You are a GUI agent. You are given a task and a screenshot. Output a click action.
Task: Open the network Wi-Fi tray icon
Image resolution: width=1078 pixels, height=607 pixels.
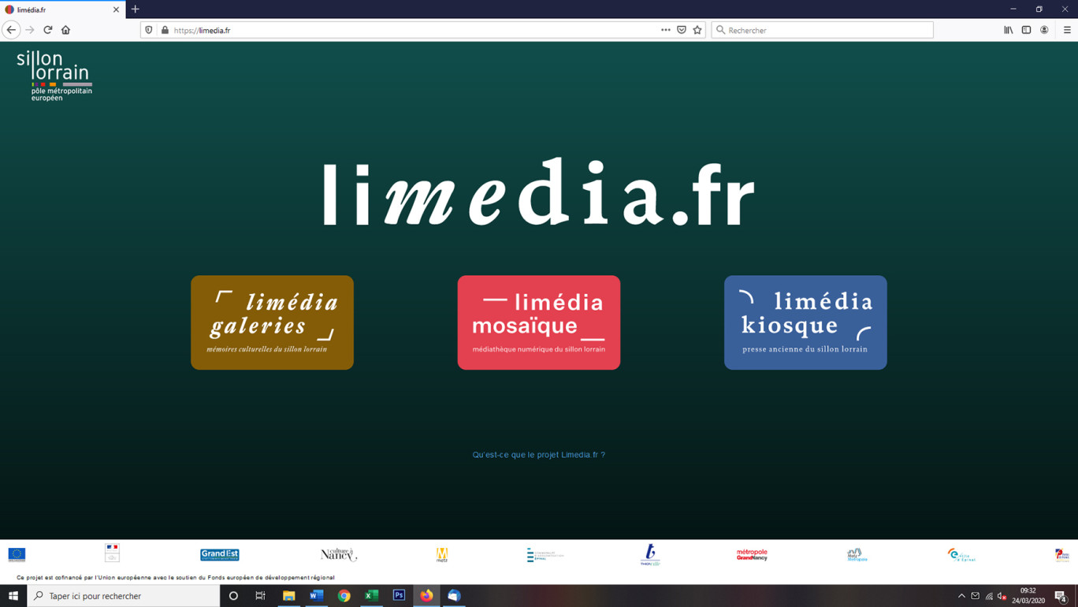coord(990,596)
